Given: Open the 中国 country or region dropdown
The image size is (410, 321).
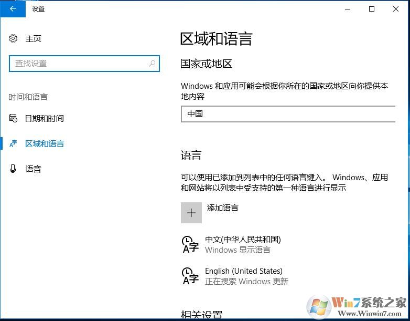Looking at the screenshot, I should 287,113.
